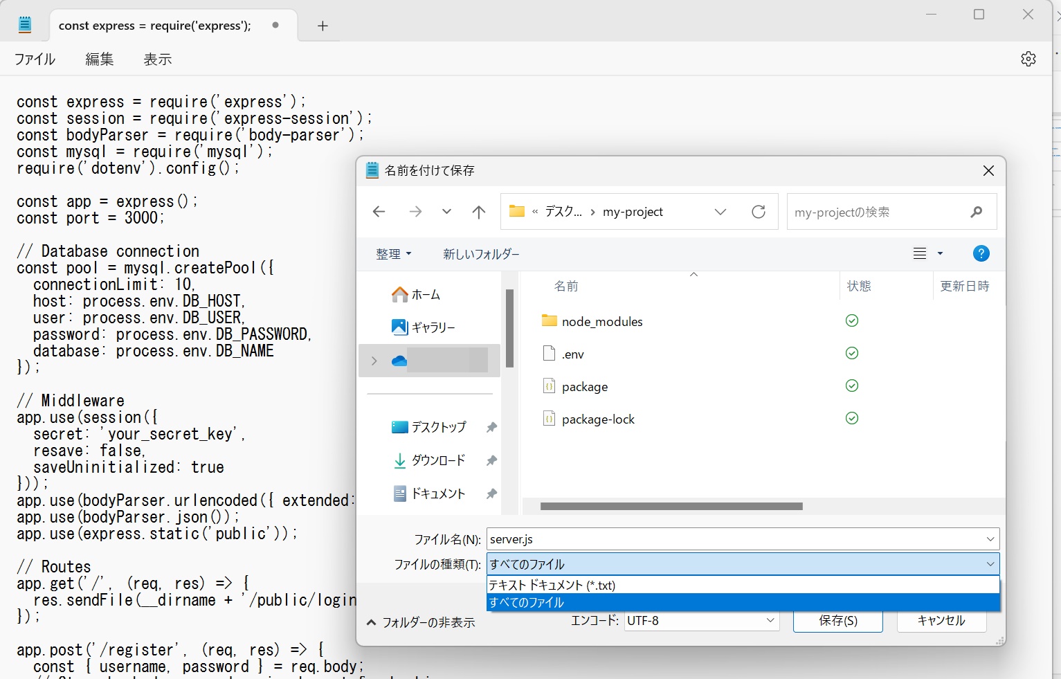Open Notepad settings gear icon
Screen dimensions: 1061x679
(x=1028, y=59)
